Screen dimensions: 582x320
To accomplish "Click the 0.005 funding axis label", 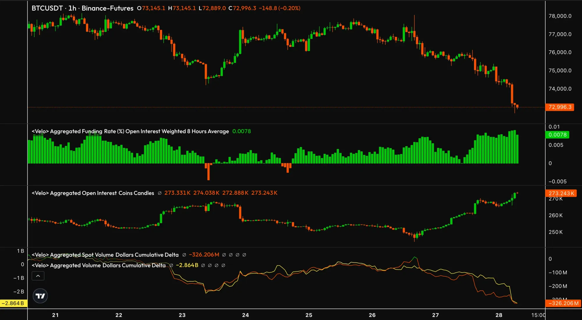I will (556, 145).
